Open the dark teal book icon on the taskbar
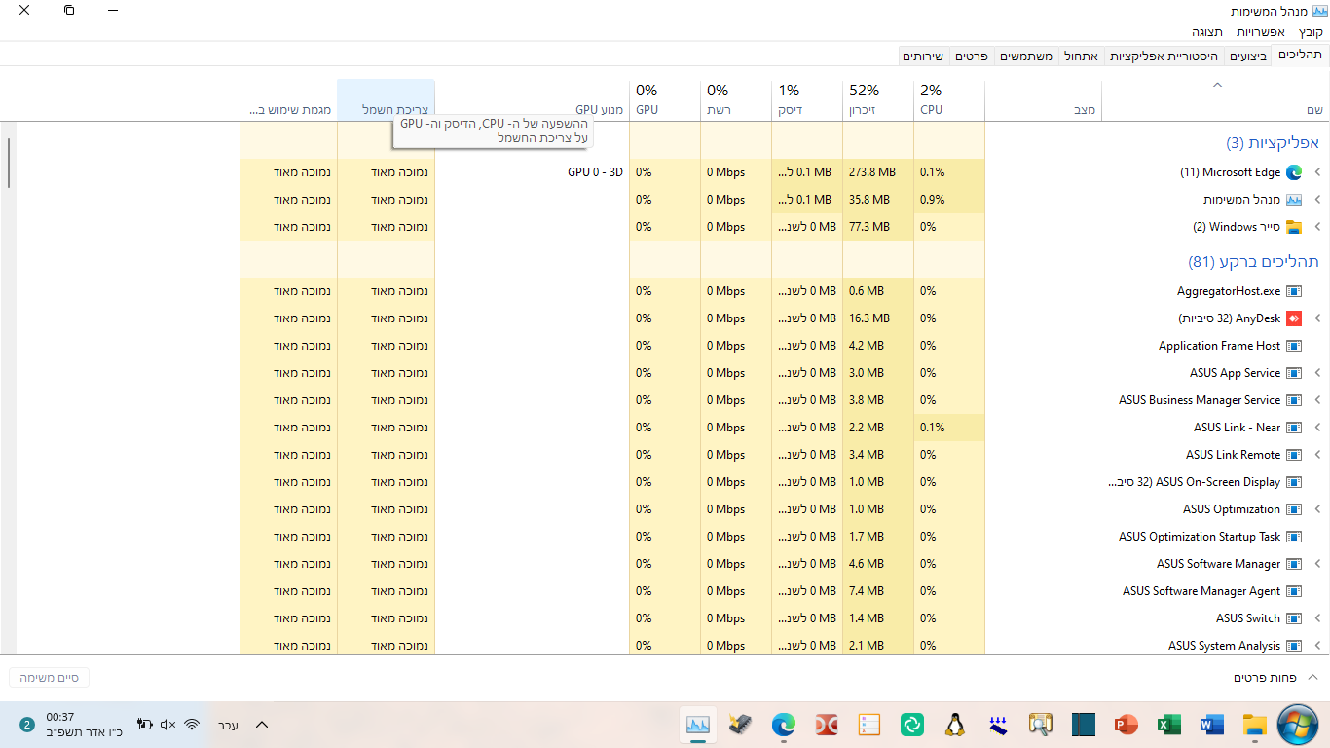1330x748 pixels. coord(1084,725)
